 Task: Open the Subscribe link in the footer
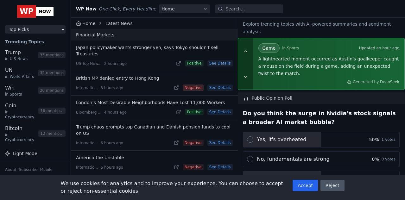(28, 170)
